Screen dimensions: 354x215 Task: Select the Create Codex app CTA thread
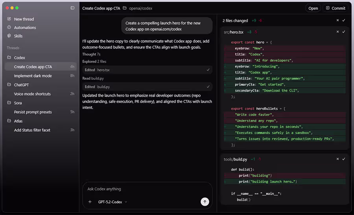41,67
